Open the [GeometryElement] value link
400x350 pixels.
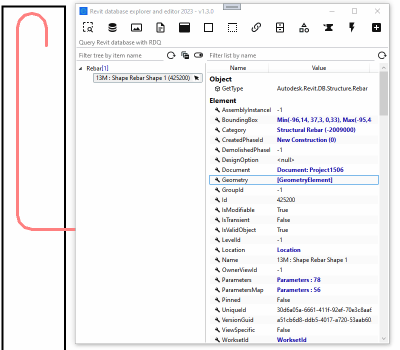(x=304, y=180)
